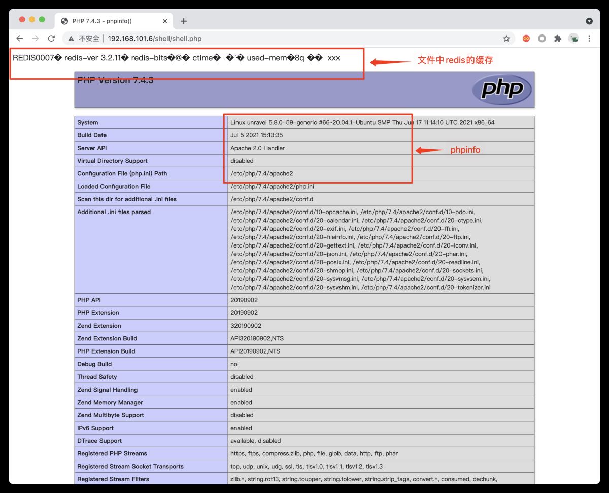Click the Registered Stream Socket Transports label
The width and height of the screenshot is (609, 493).
pyautogui.click(x=130, y=466)
